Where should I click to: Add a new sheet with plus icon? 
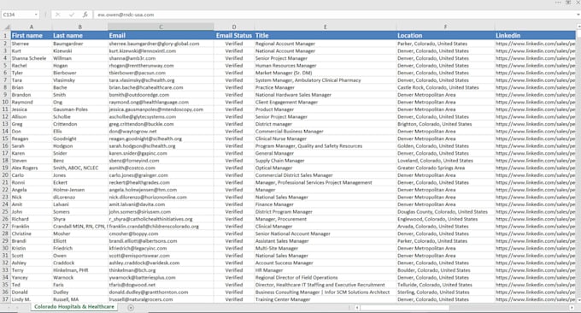tap(131, 307)
